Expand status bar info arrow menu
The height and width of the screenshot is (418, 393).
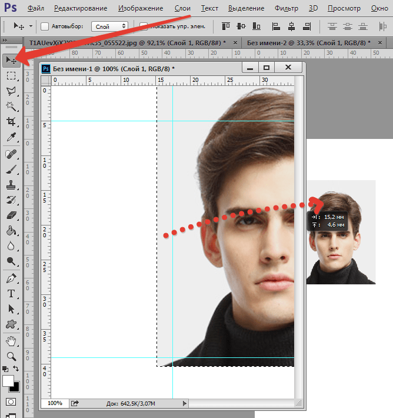point(184,403)
